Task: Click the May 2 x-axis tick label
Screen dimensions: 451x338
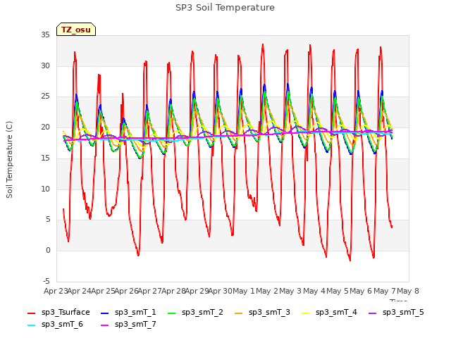Action: 267,291
